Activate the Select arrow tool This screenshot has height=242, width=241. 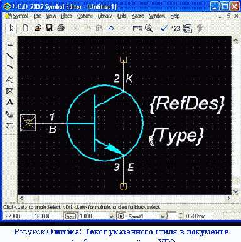tap(11, 28)
